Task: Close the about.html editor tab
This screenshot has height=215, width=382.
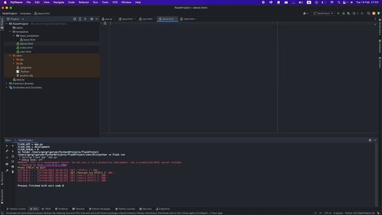Action: [x=176, y=19]
